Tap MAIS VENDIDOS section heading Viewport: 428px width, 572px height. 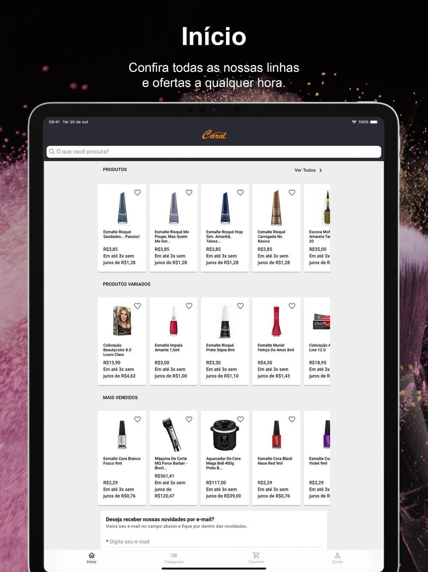[120, 397]
